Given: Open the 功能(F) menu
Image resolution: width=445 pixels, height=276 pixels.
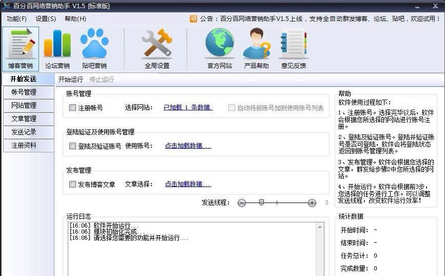Looking at the screenshot, I should point(17,19).
